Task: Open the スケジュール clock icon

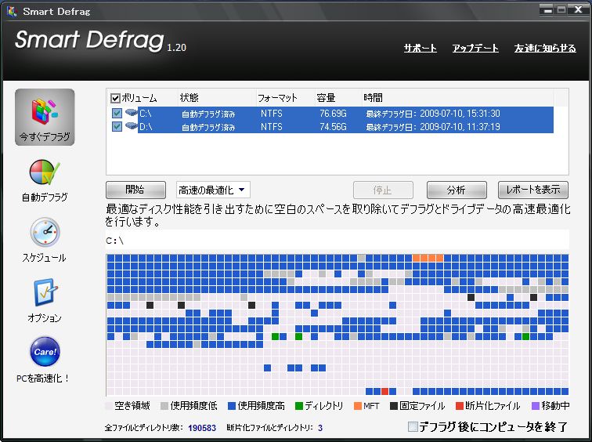Action: (45, 233)
